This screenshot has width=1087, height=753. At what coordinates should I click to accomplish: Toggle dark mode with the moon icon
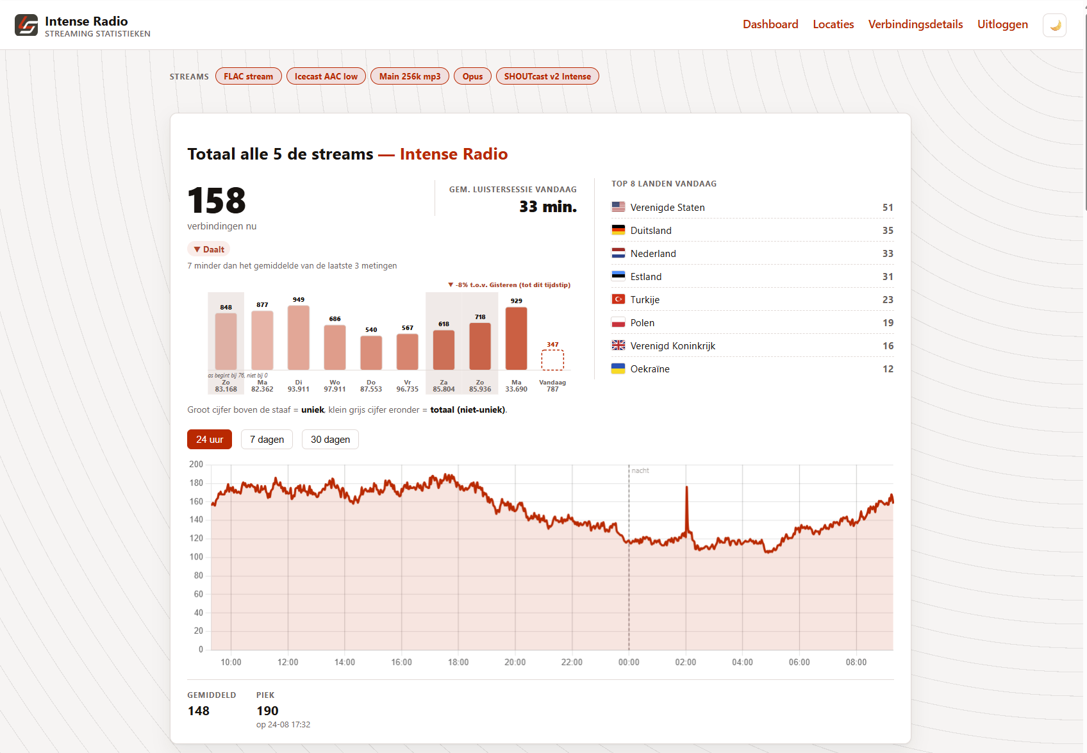point(1054,25)
